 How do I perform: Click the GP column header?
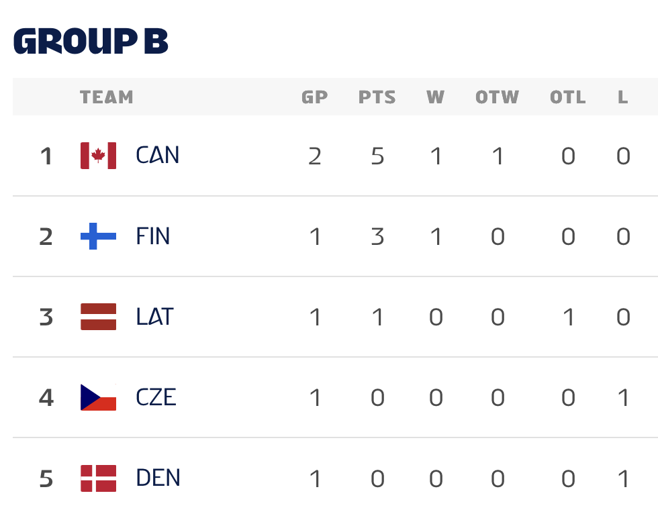point(314,97)
